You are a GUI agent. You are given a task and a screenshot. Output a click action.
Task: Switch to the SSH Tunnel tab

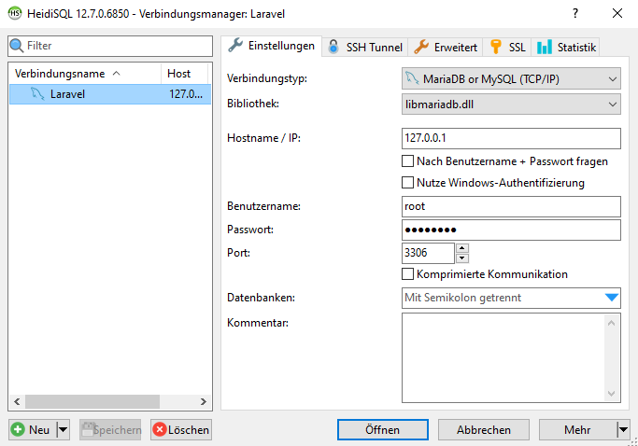point(365,48)
